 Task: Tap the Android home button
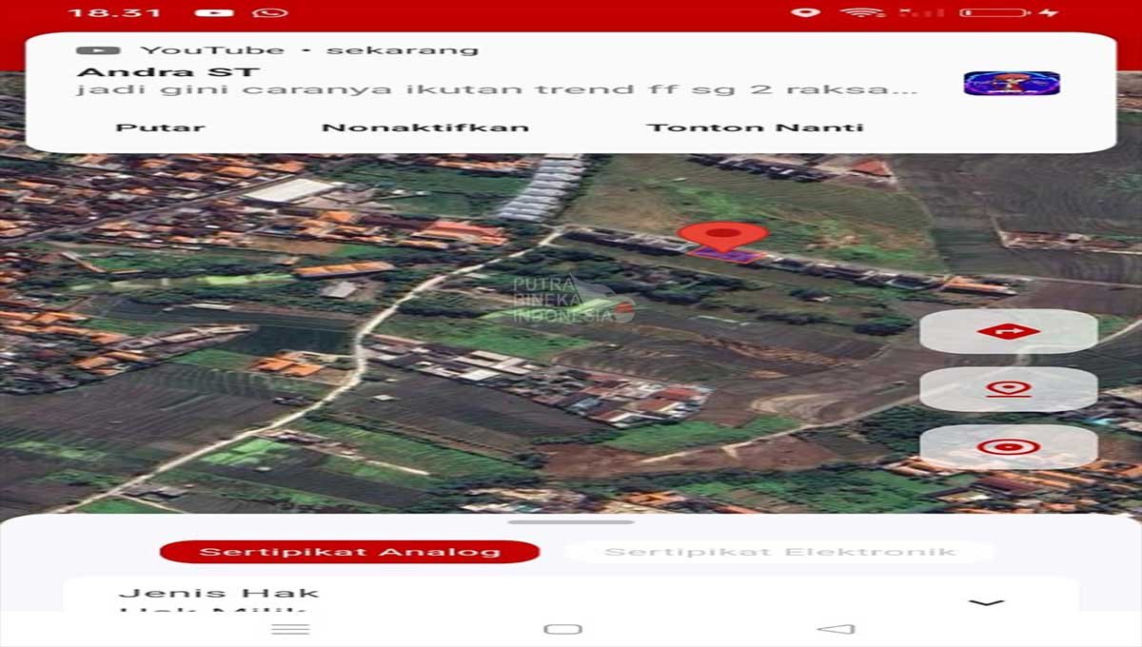click(x=562, y=629)
